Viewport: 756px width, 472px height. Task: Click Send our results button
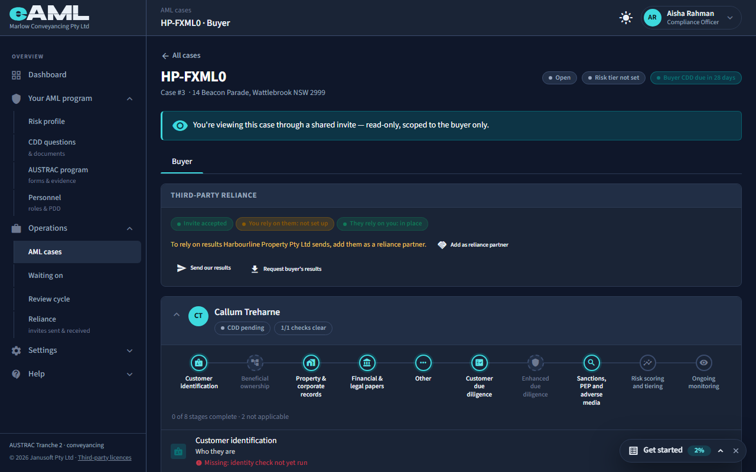pyautogui.click(x=204, y=268)
